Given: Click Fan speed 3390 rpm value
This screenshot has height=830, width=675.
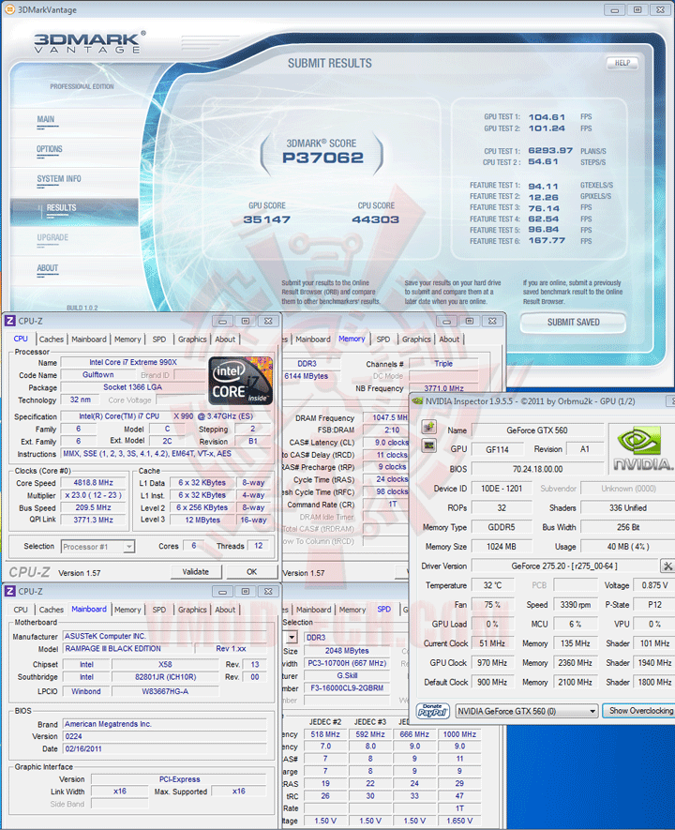Looking at the screenshot, I should coord(576,605).
